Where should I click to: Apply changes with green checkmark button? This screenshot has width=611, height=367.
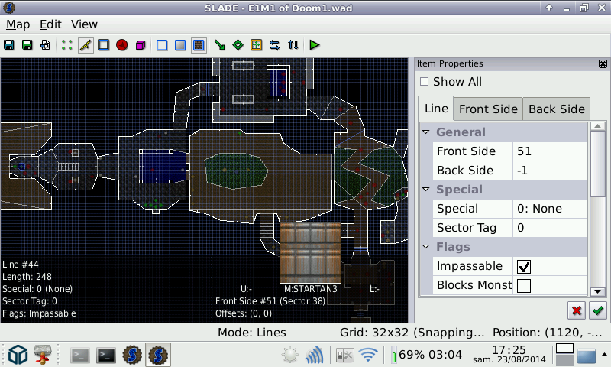[x=598, y=310]
